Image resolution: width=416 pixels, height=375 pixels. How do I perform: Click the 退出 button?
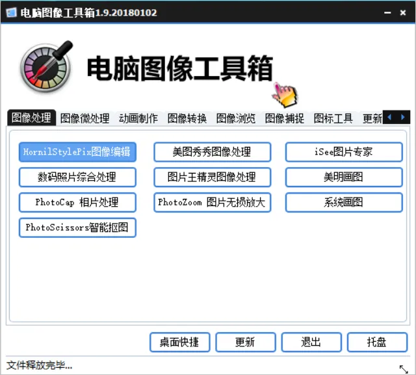311,342
